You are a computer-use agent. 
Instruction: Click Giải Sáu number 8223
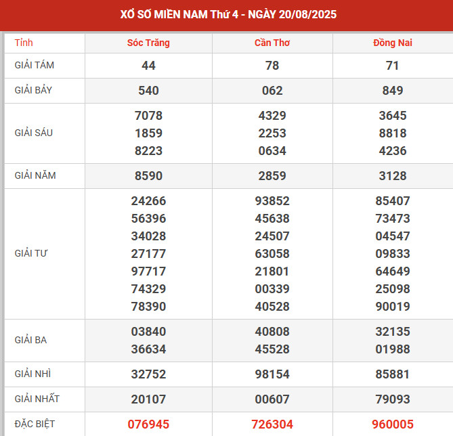coord(148,151)
